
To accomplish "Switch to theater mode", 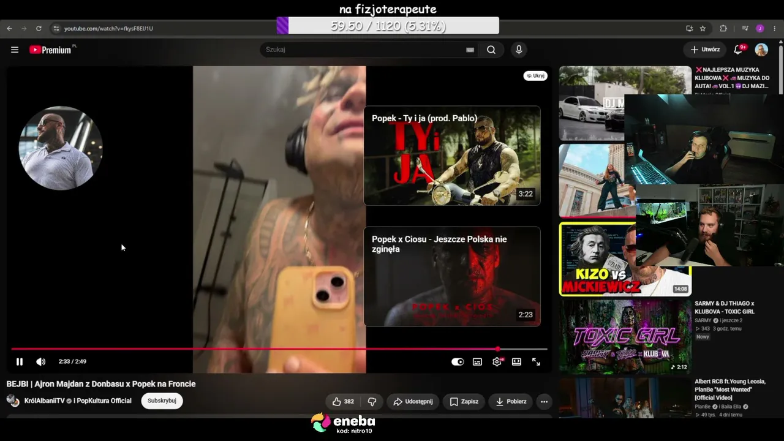I will 516,362.
